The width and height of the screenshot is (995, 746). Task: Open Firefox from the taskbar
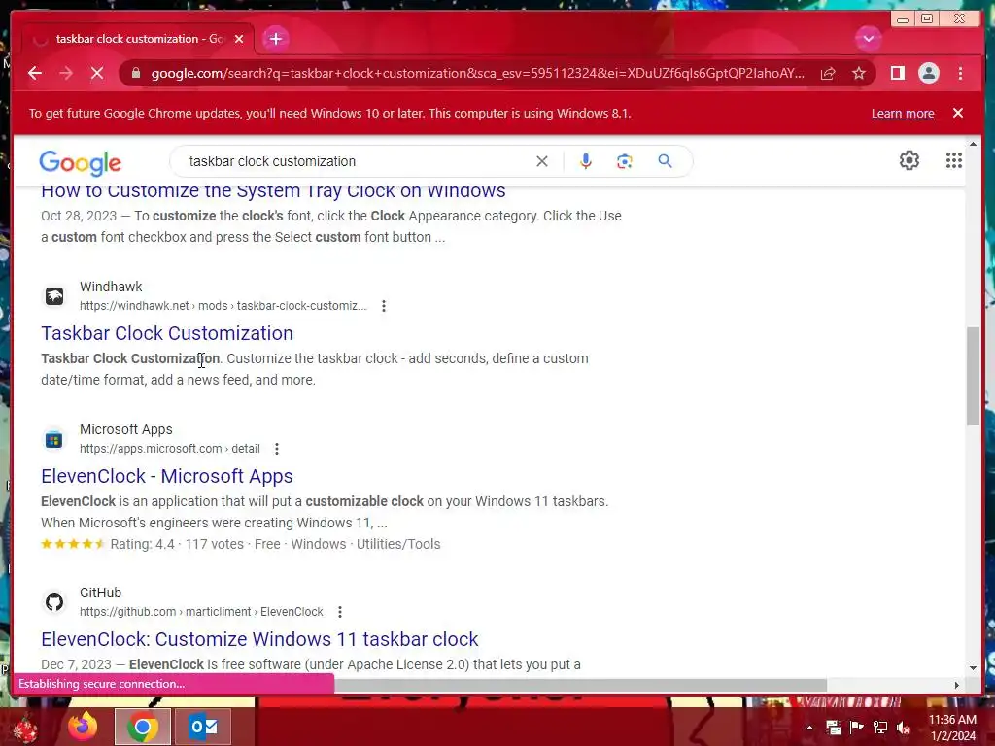(84, 727)
